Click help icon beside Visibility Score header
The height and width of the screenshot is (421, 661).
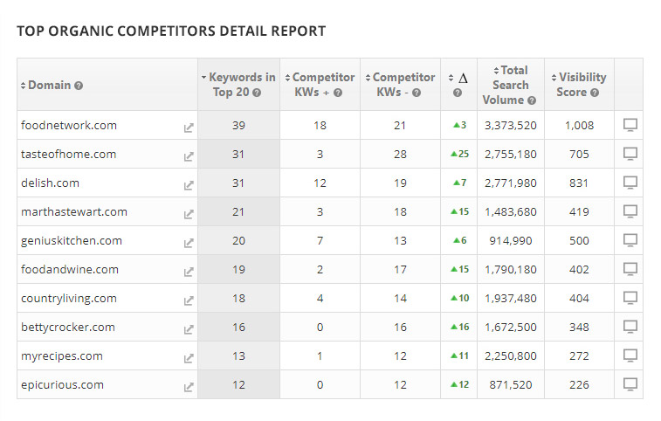595,93
